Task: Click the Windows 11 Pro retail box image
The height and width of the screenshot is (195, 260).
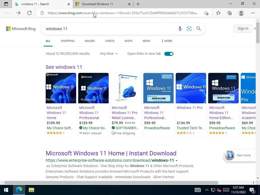Action: coord(126,88)
